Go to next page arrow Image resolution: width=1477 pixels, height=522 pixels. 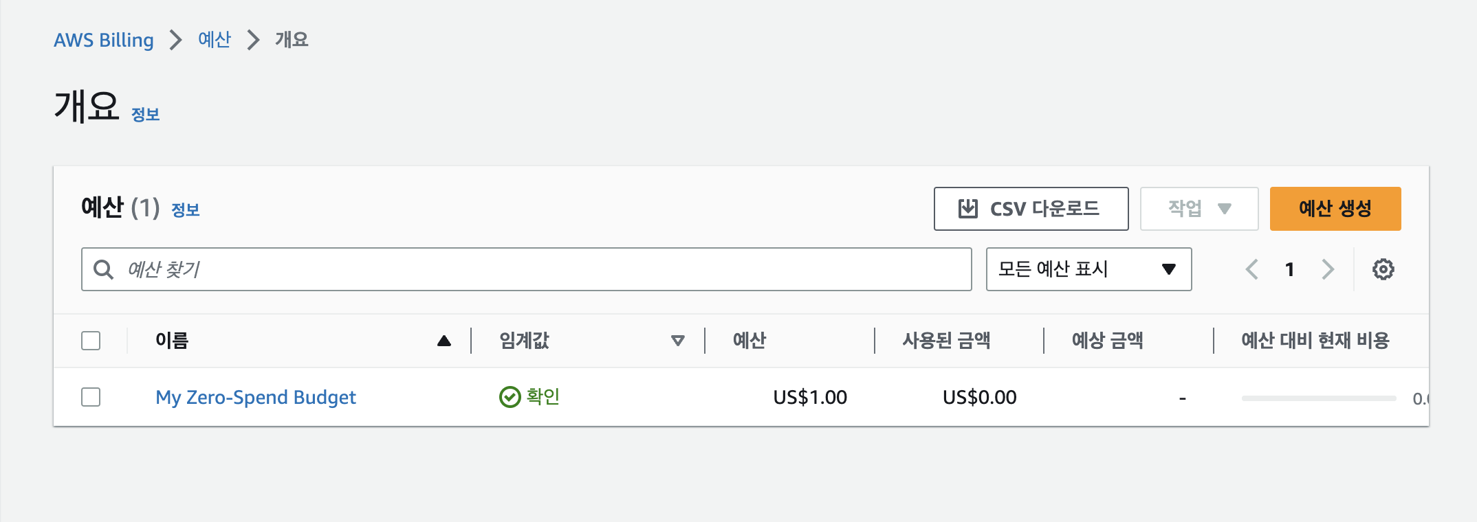(x=1328, y=269)
